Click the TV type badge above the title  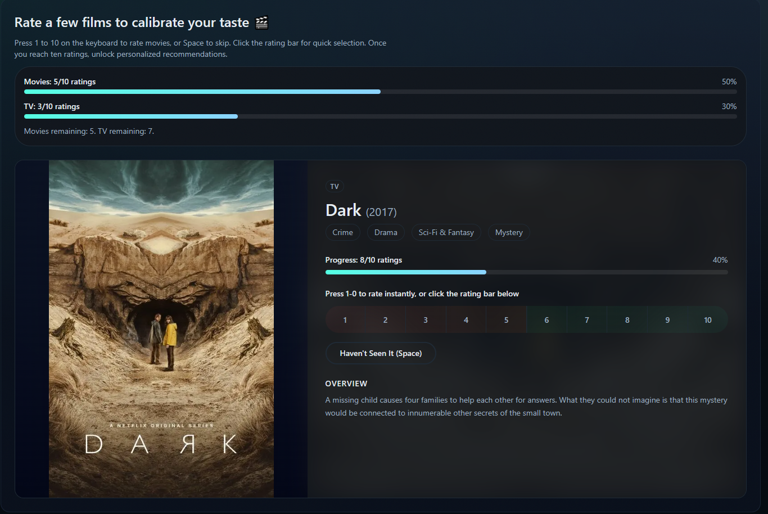tap(335, 186)
